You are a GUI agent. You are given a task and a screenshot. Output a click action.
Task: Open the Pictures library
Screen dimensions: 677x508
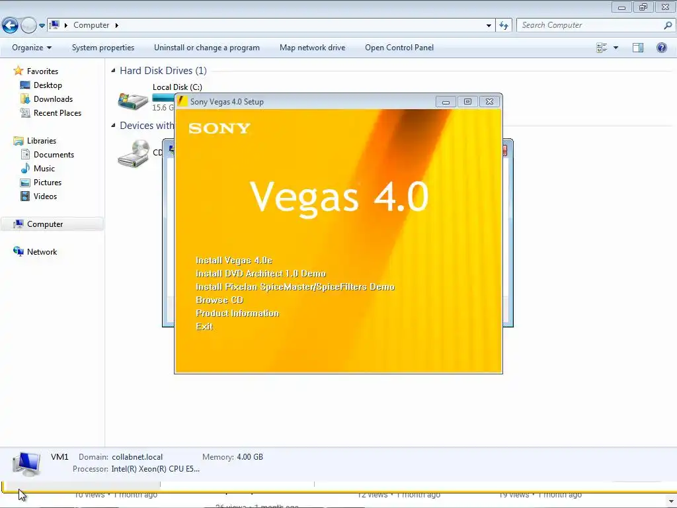[48, 183]
